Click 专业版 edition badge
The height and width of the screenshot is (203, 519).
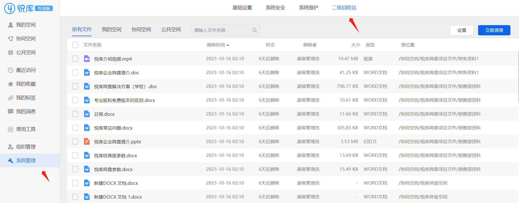point(44,8)
